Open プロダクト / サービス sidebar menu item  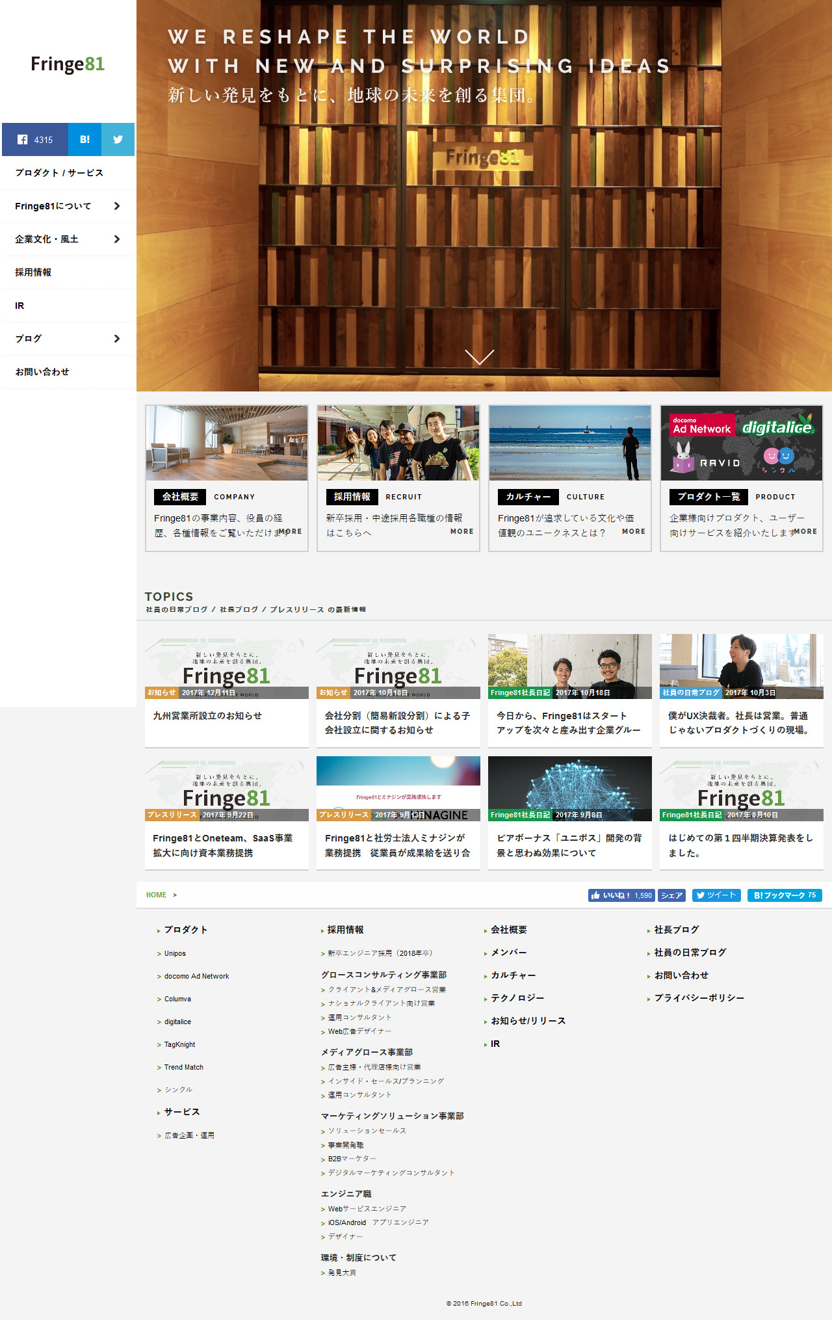point(59,173)
